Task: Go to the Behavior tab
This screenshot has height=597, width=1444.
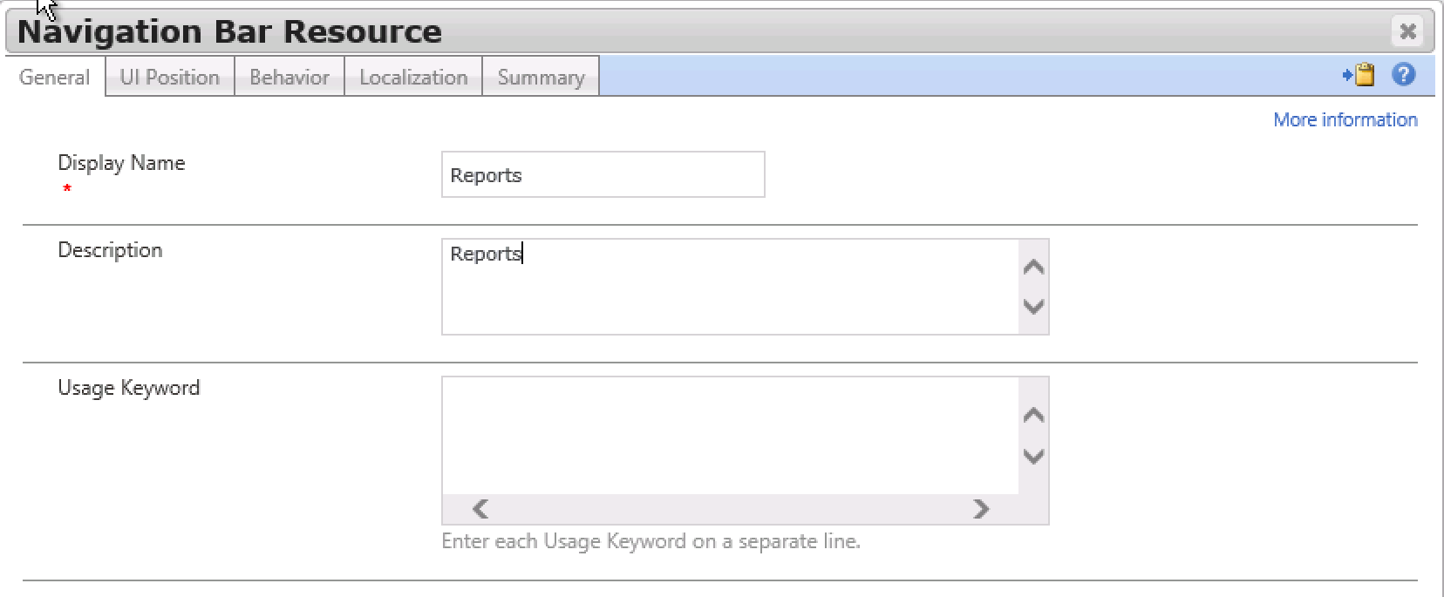Action: 289,78
